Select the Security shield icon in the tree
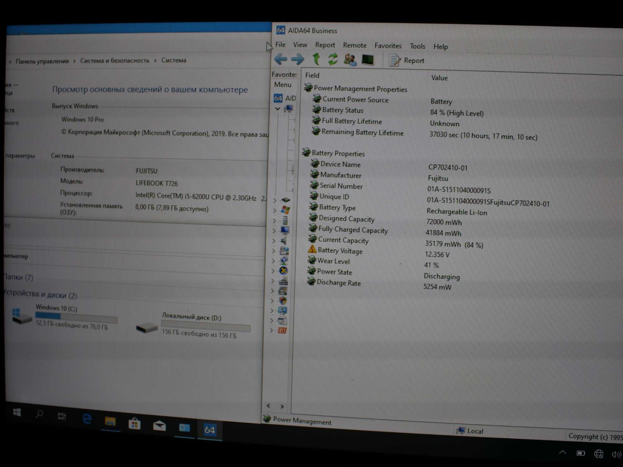This screenshot has height=467, width=623. 283,301
